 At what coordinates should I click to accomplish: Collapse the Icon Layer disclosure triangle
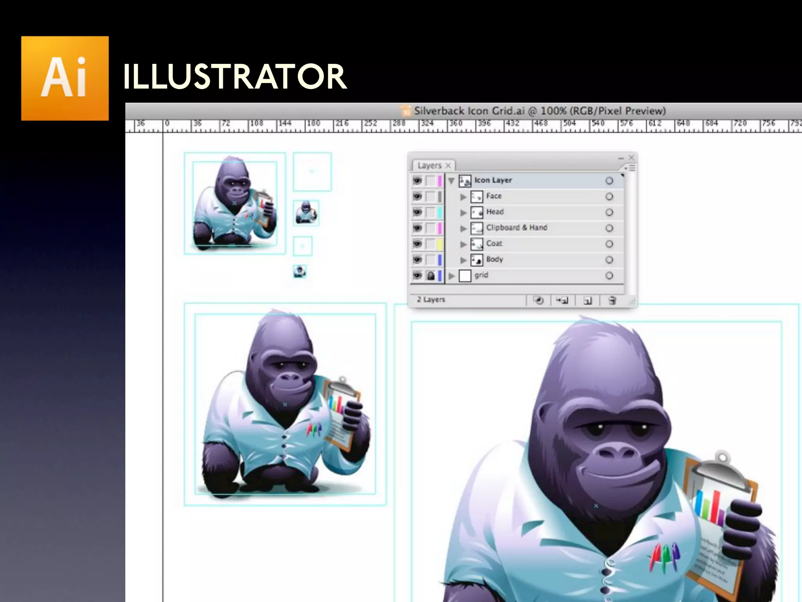tap(452, 181)
